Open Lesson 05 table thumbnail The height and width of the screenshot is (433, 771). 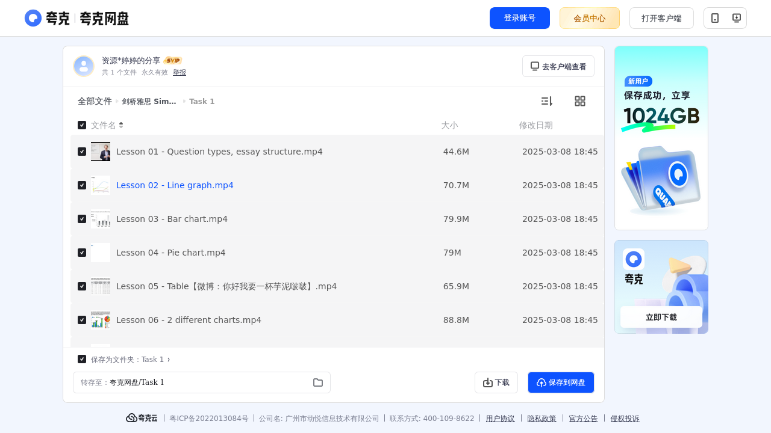(x=101, y=286)
